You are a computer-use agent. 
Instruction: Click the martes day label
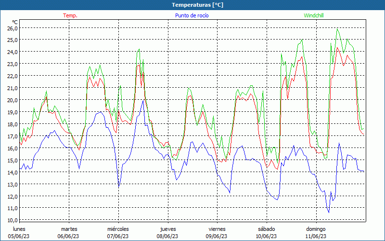tap(69, 229)
